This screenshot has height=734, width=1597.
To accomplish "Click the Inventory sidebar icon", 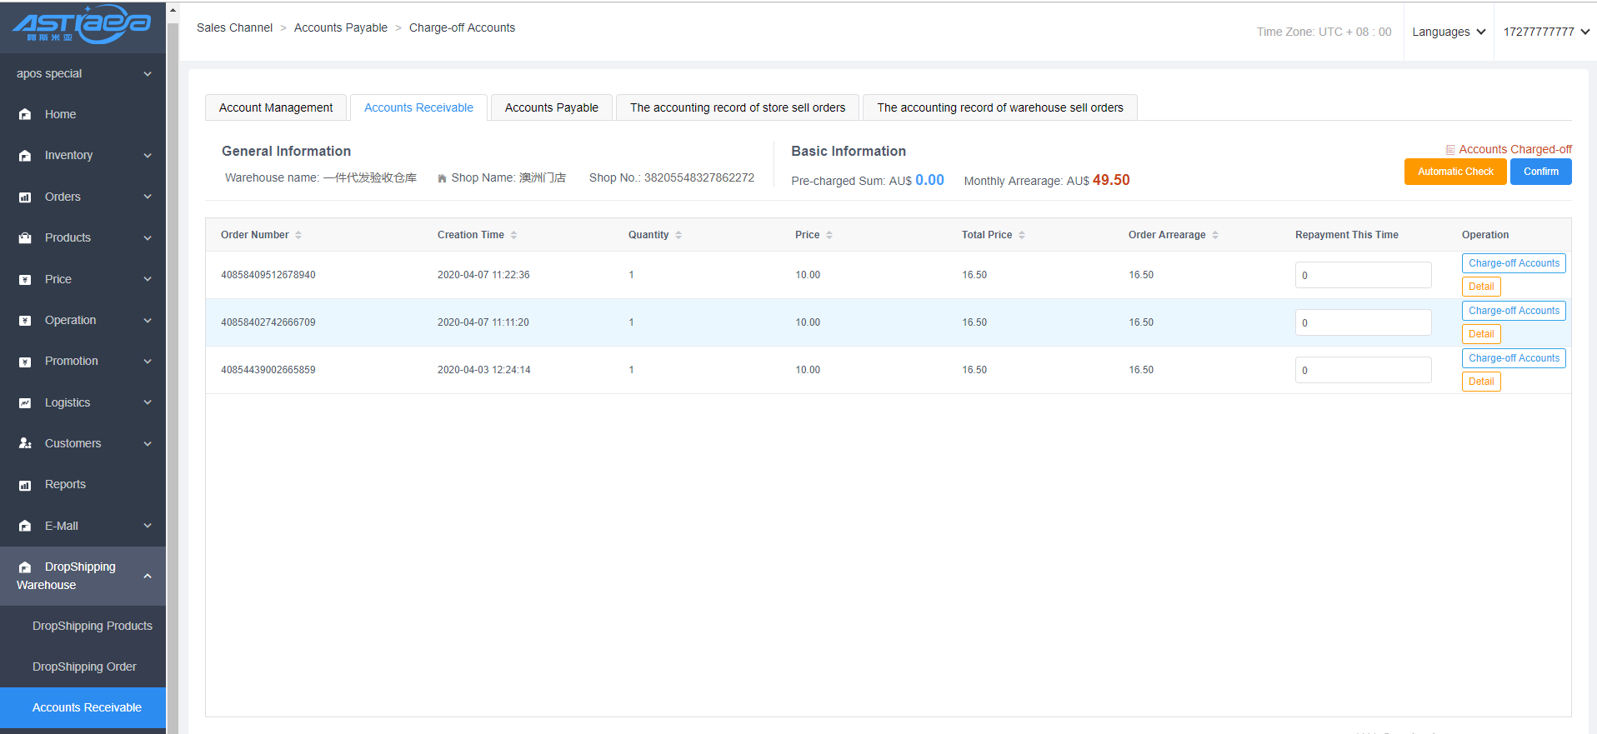I will (25, 156).
